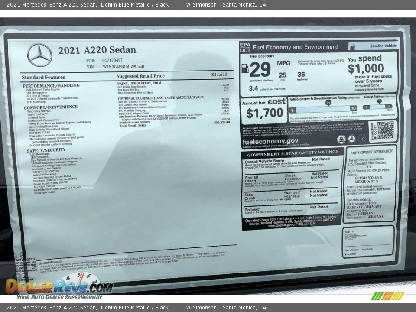The height and width of the screenshot is (312, 416).
Task: Click 'RASTATT, GERMANY' assembly point
Action: coord(364,207)
